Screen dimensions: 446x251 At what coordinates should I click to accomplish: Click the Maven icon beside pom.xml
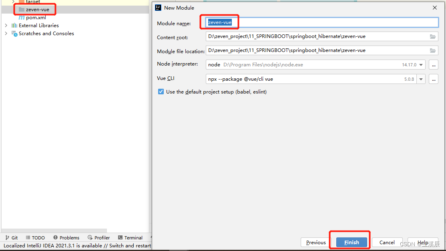[22, 17]
